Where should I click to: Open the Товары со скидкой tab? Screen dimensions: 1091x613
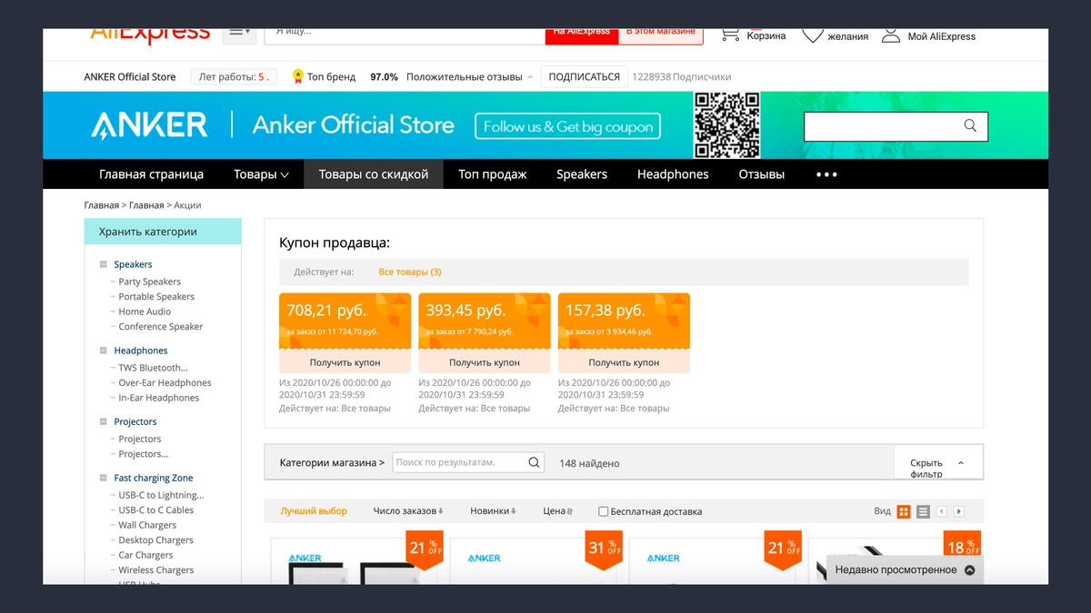pos(374,174)
